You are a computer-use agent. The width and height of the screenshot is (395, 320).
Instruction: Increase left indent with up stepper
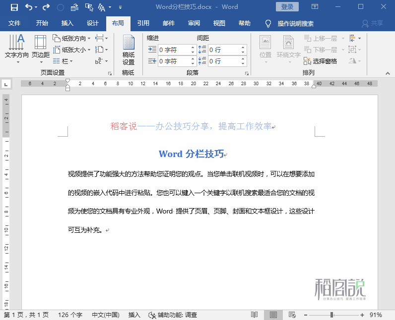(x=193, y=47)
